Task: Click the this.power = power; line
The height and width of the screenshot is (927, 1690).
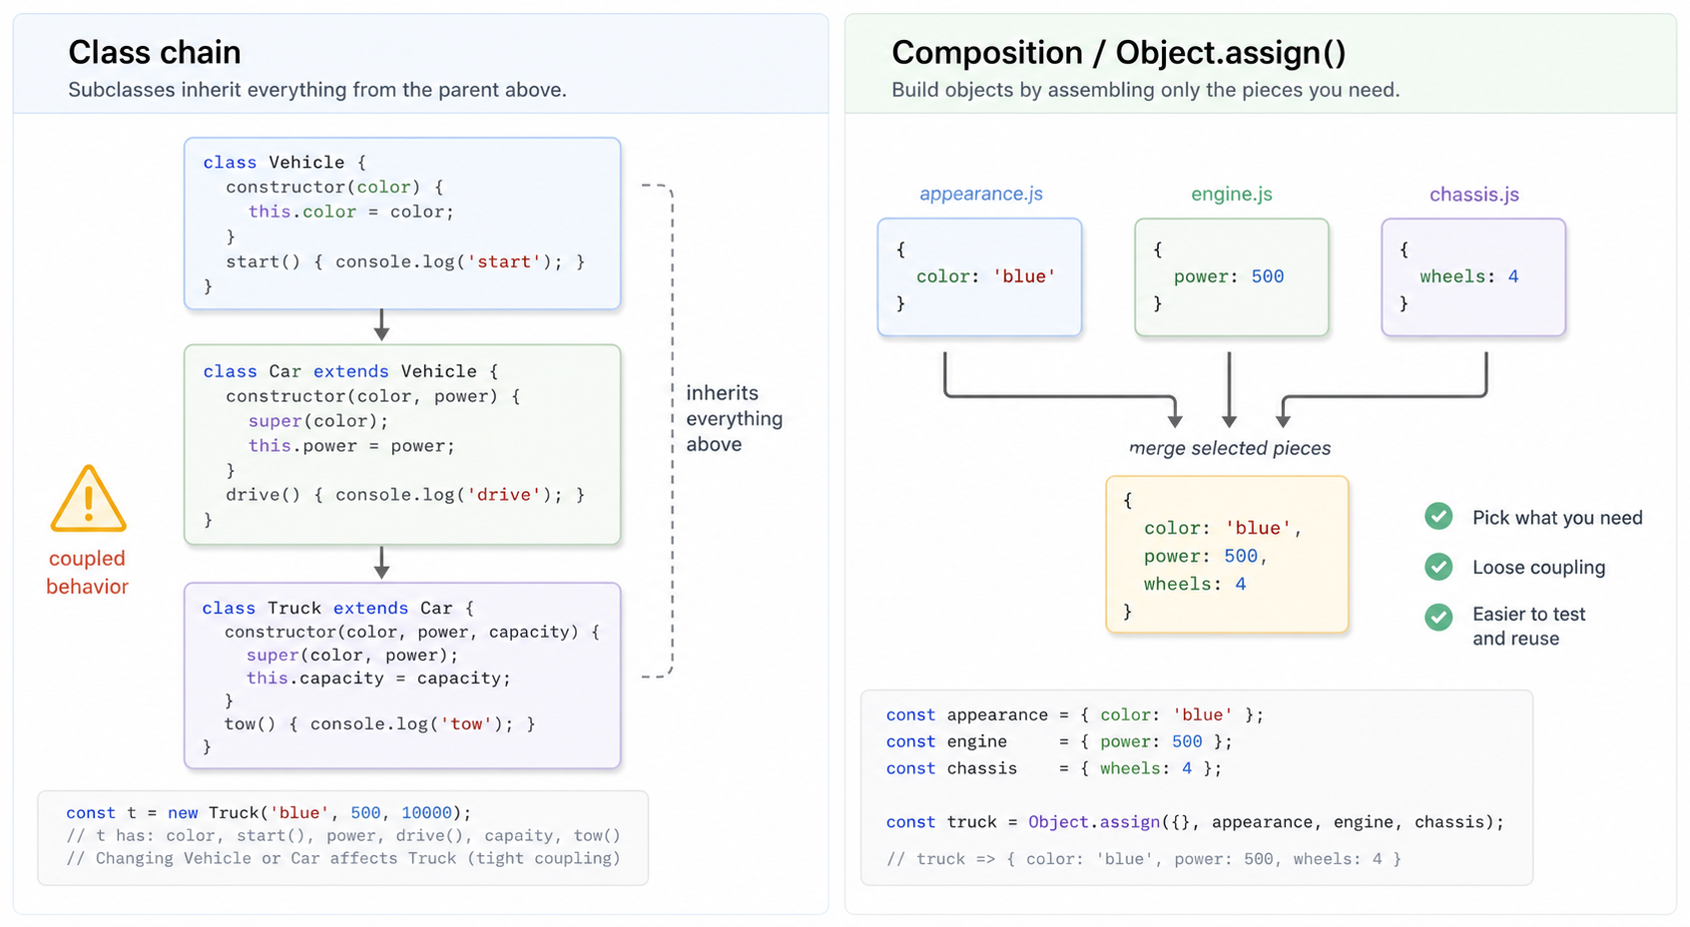Action: tap(352, 446)
